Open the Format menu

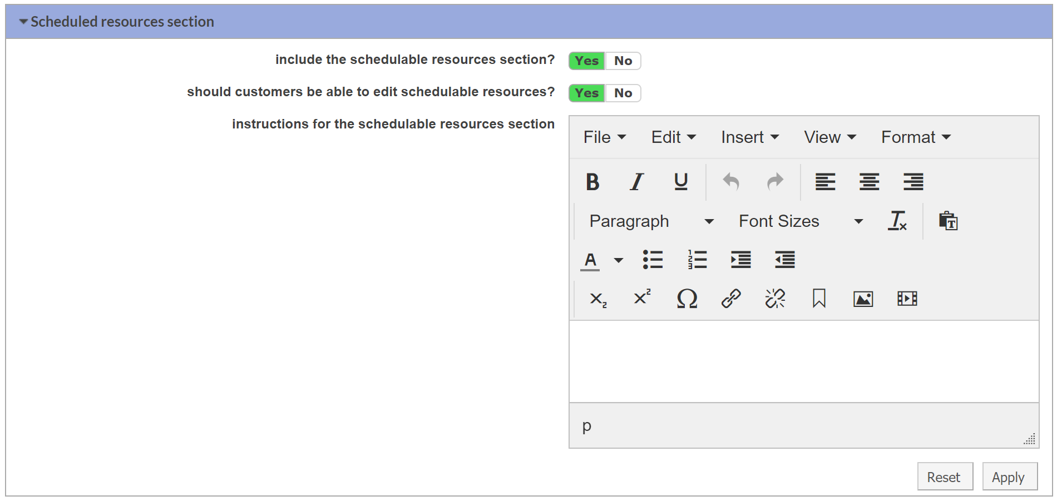[915, 137]
